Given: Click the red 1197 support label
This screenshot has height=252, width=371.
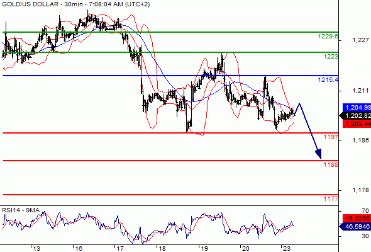Looking at the screenshot, I should click(331, 137).
